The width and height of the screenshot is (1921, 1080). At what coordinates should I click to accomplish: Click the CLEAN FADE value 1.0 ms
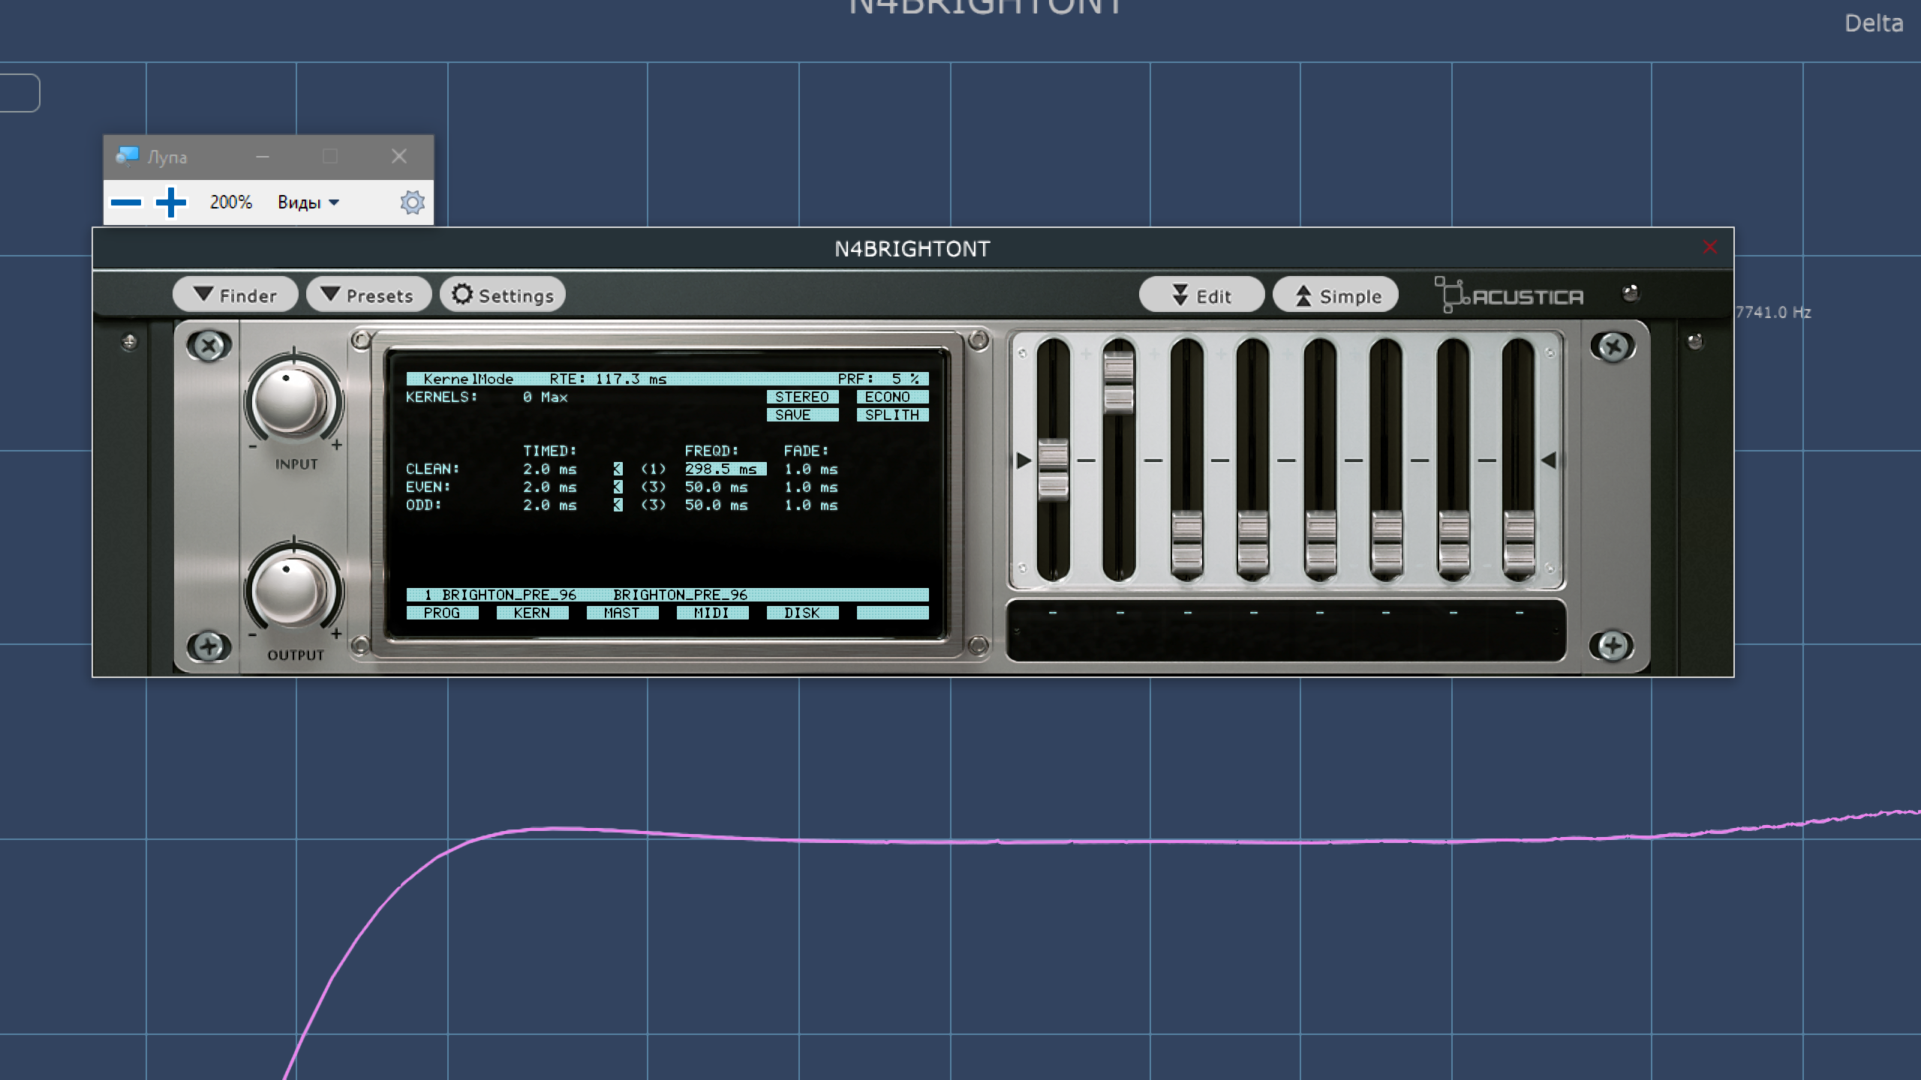coord(811,469)
